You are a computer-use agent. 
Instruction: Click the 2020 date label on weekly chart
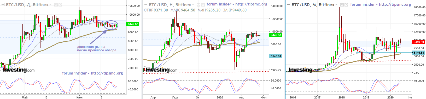click(220, 97)
